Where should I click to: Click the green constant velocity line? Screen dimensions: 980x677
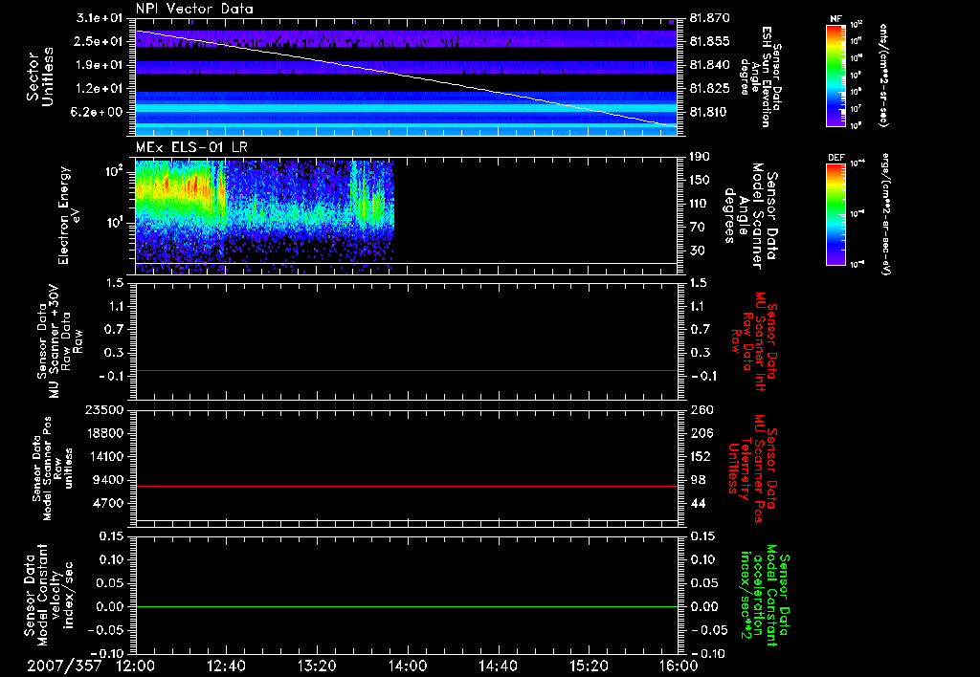407,607
